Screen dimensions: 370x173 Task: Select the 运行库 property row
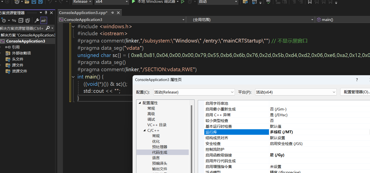pyautogui.click(x=218, y=132)
